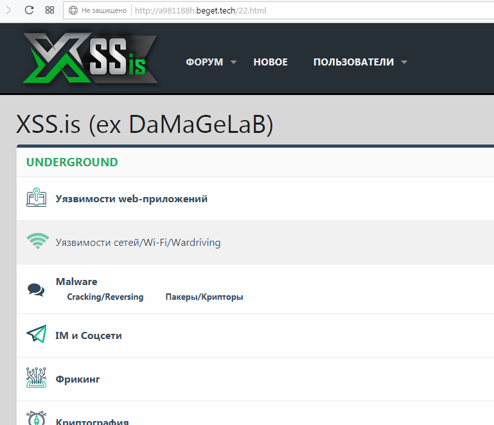
Task: Open the ФОРУМ menu item
Action: [x=204, y=62]
